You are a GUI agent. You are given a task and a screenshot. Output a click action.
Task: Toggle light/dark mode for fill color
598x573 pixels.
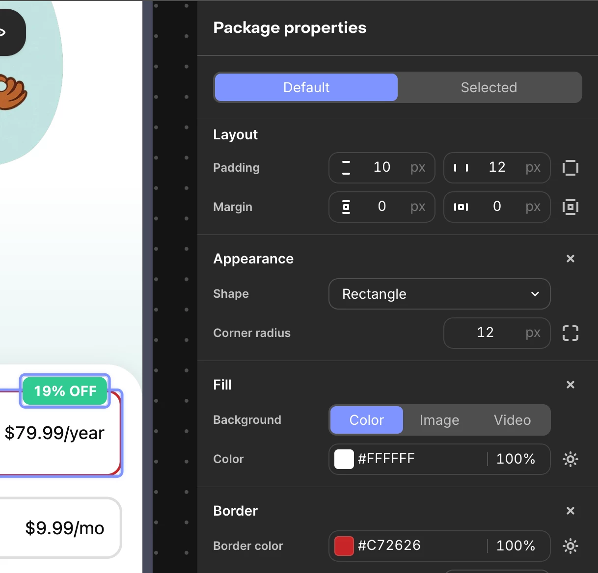570,459
